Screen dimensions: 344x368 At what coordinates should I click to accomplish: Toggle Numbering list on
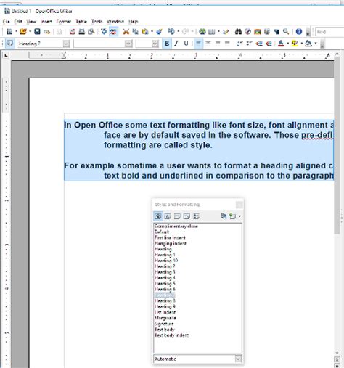point(240,44)
